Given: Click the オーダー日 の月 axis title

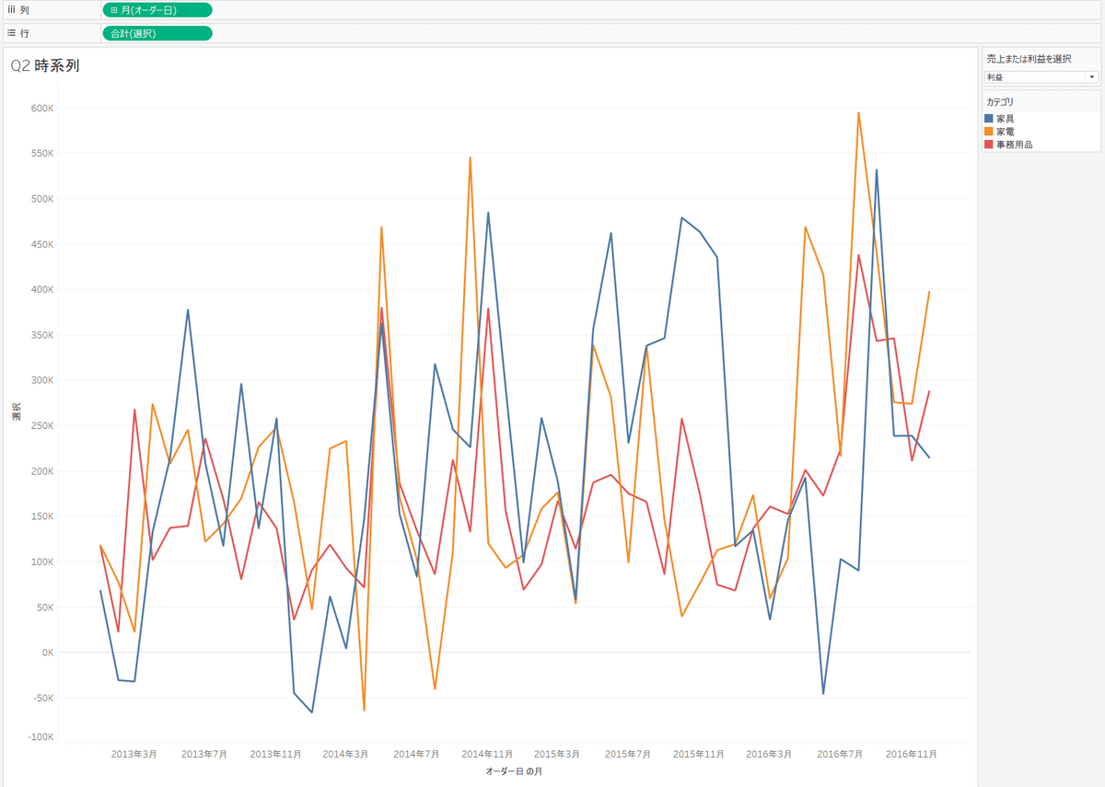Looking at the screenshot, I should click(x=514, y=771).
